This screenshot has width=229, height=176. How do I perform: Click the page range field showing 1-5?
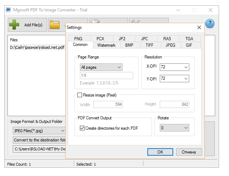[x=107, y=76]
